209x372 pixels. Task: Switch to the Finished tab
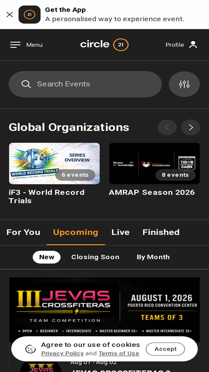[161, 232]
